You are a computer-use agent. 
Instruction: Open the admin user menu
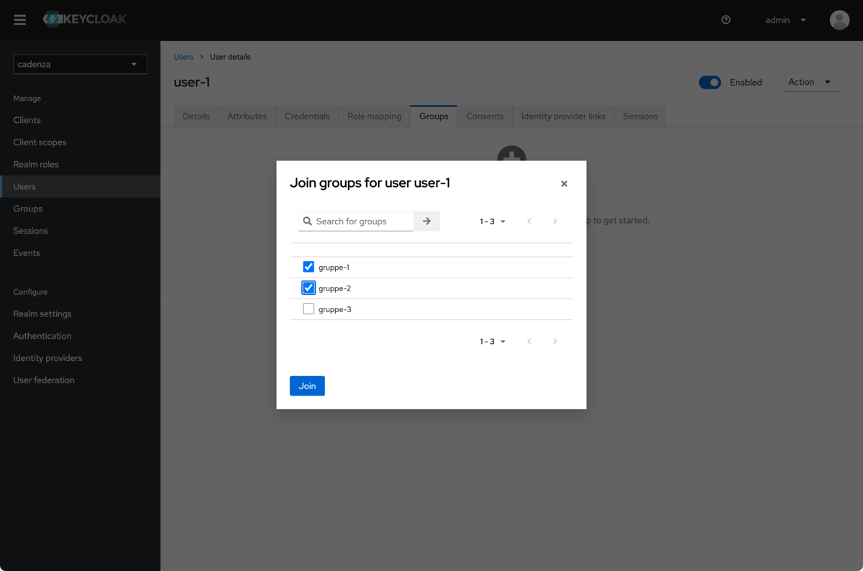pos(785,19)
